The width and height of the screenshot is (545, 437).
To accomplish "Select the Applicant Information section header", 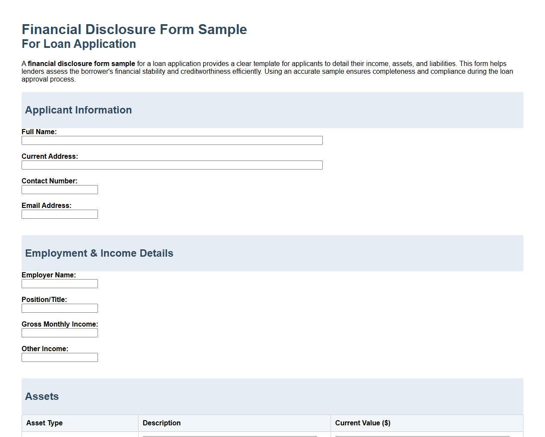I will (x=78, y=110).
